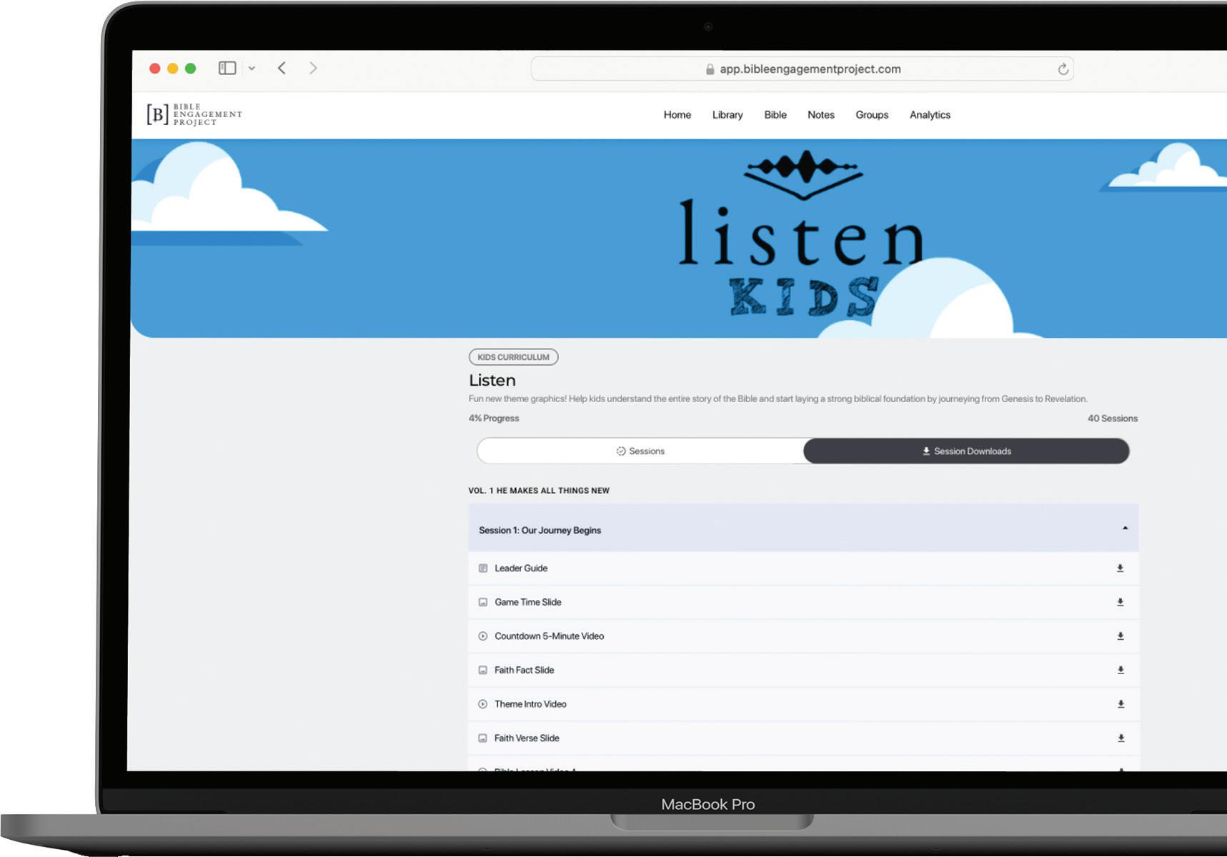This screenshot has width=1227, height=857.
Task: Switch to the Sessions tab
Action: click(x=640, y=451)
